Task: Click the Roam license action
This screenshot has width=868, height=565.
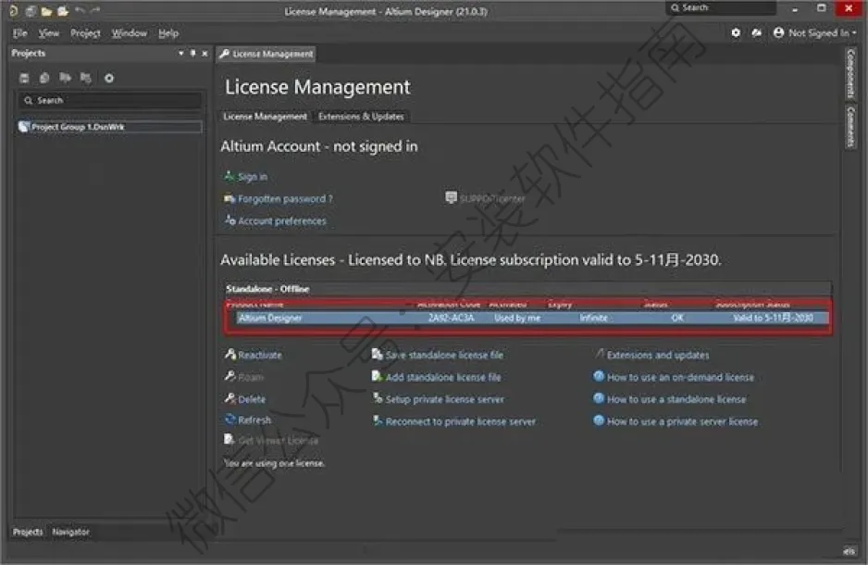Action: click(x=251, y=377)
